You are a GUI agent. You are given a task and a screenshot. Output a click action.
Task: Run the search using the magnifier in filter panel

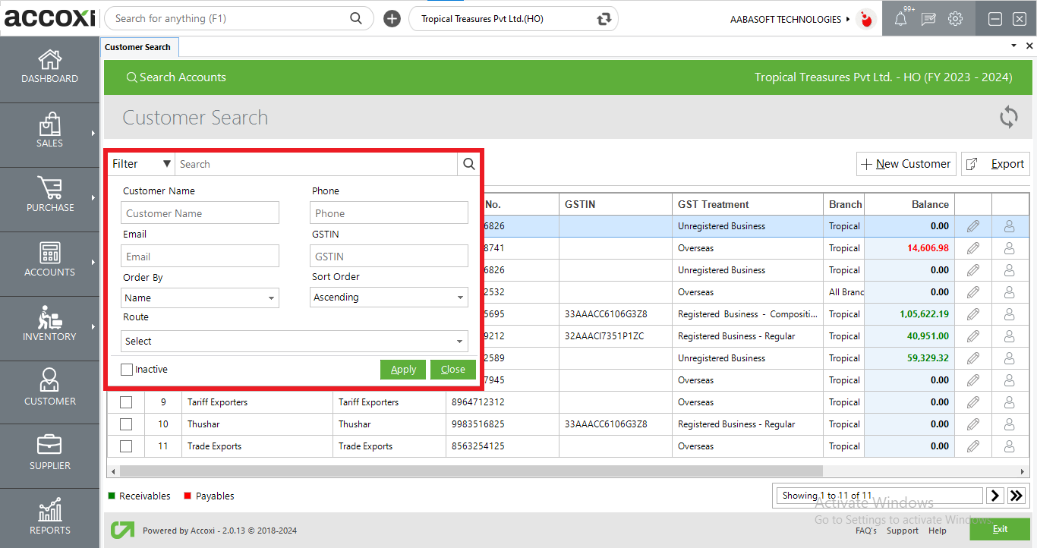pyautogui.click(x=468, y=163)
